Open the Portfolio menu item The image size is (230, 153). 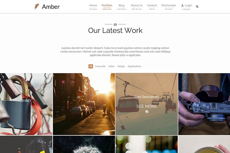[107, 7]
